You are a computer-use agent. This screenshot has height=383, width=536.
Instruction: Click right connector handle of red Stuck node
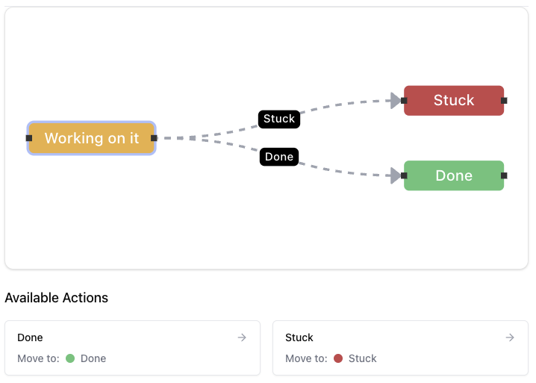click(x=504, y=100)
